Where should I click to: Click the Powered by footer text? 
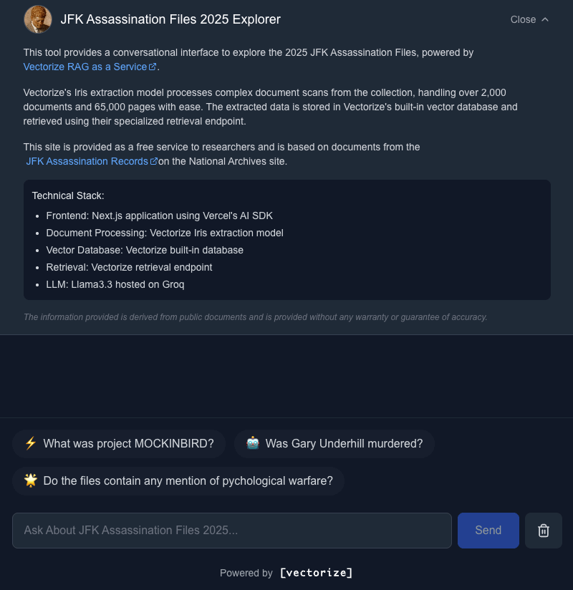tap(246, 573)
